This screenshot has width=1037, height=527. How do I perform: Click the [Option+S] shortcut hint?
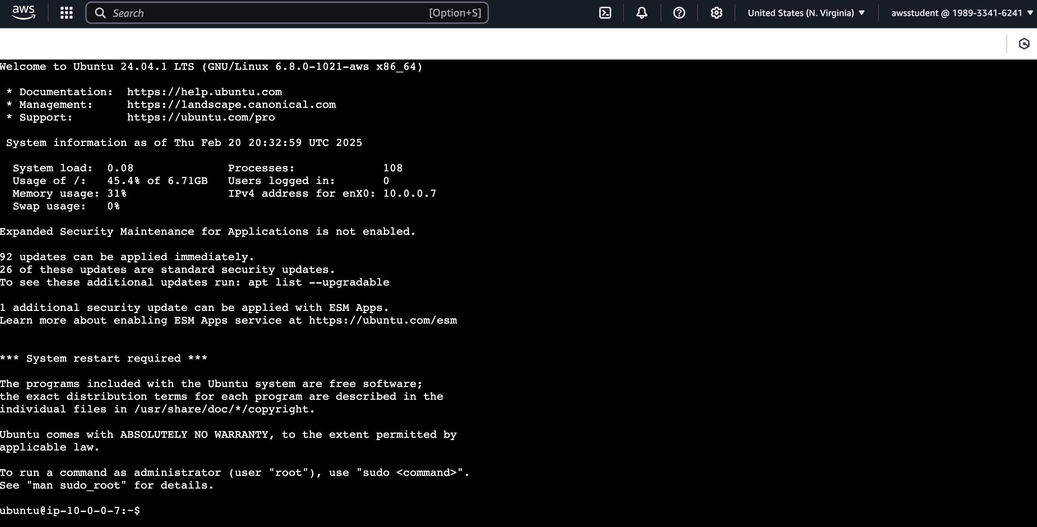coord(455,13)
